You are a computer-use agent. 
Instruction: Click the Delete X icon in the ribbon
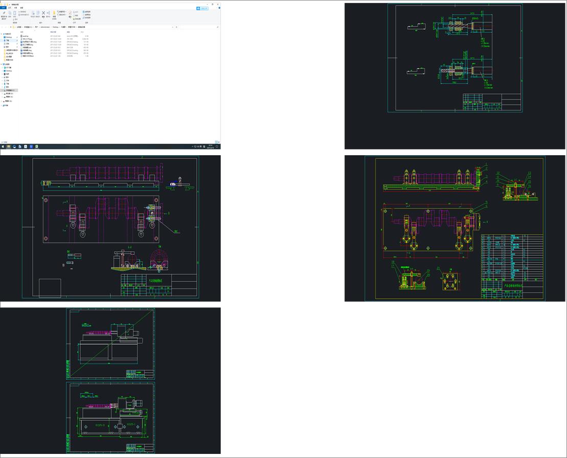(x=43, y=14)
